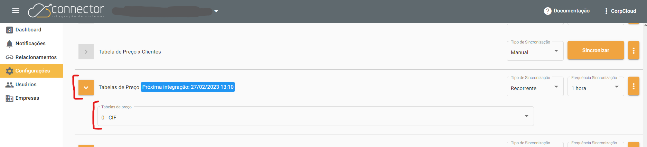Viewport: 647px width, 147px height.
Task: Click the Connector cloud logo
Action: pyautogui.click(x=39, y=11)
